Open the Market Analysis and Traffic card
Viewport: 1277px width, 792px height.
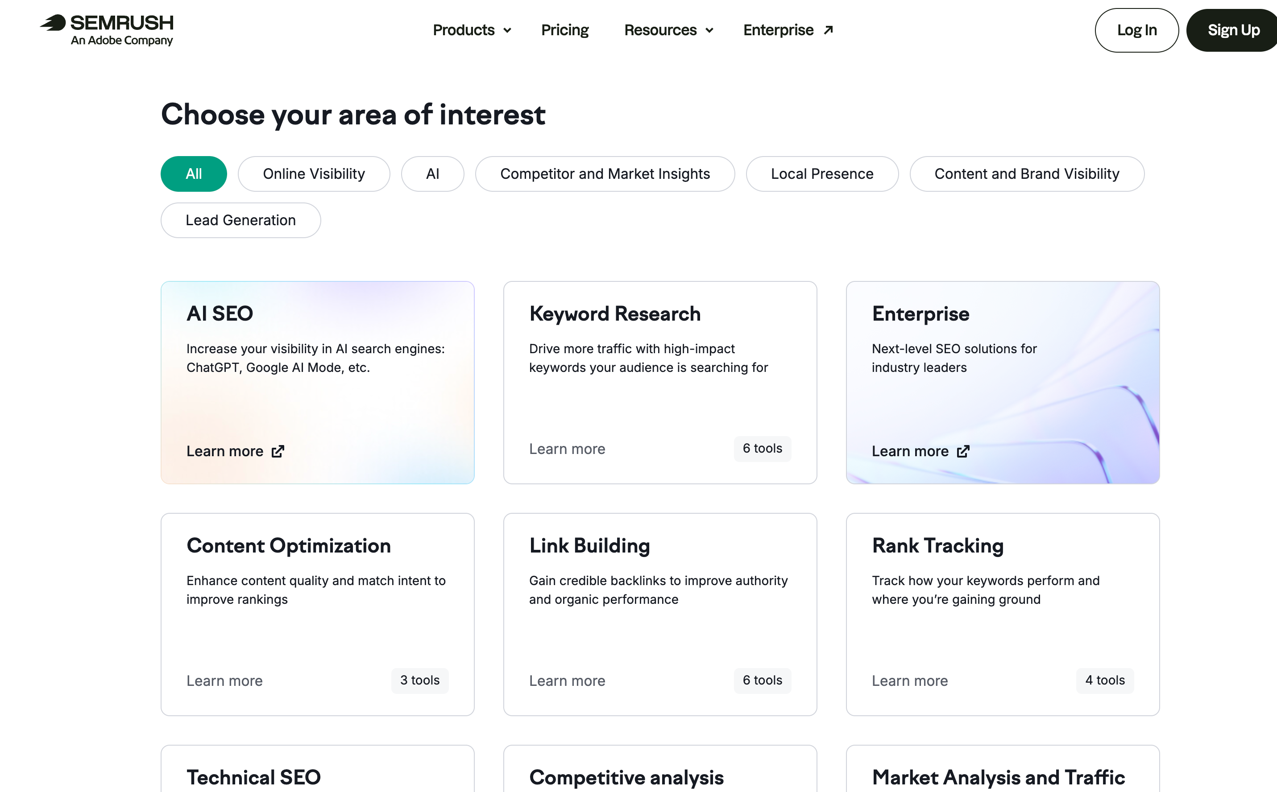(1003, 768)
